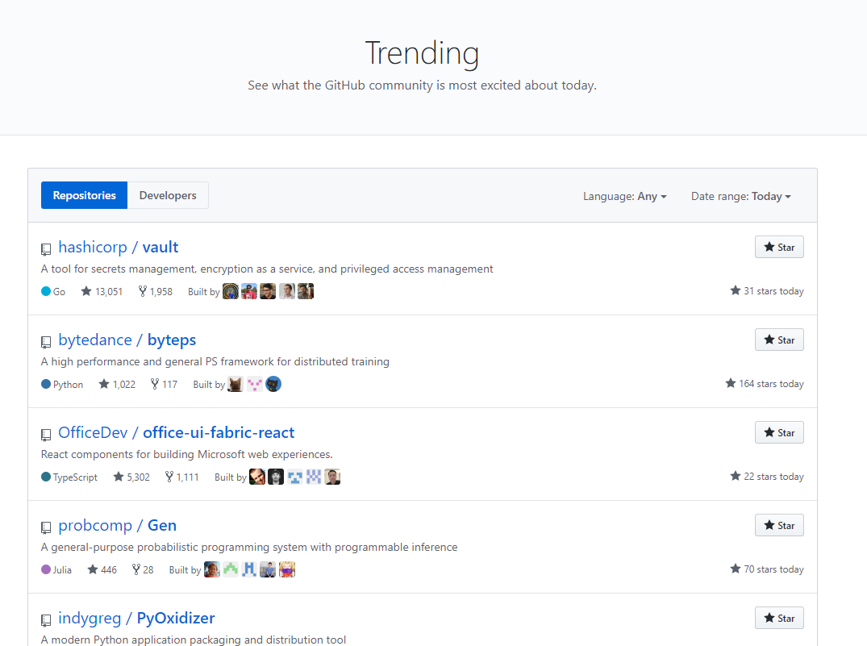The width and height of the screenshot is (867, 646).
Task: Star the bytedance/byteps repository
Action: (x=779, y=340)
